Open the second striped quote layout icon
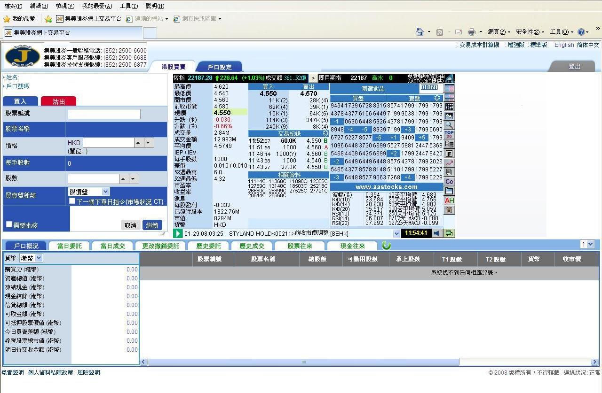Image resolution: width=602 pixels, height=393 pixels. click(449, 97)
